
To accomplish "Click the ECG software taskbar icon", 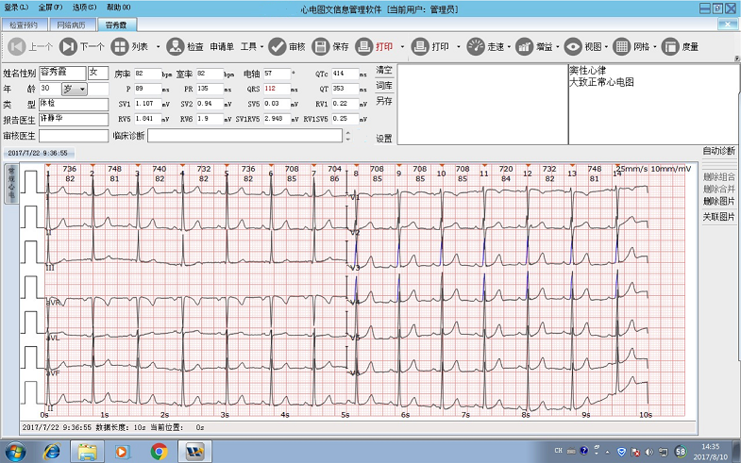I will [194, 452].
